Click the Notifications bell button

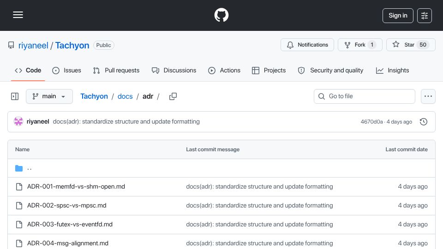tap(307, 45)
